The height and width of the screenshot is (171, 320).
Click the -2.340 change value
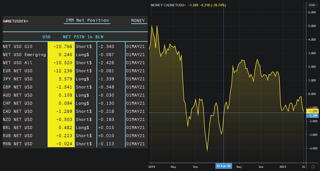coord(106,46)
